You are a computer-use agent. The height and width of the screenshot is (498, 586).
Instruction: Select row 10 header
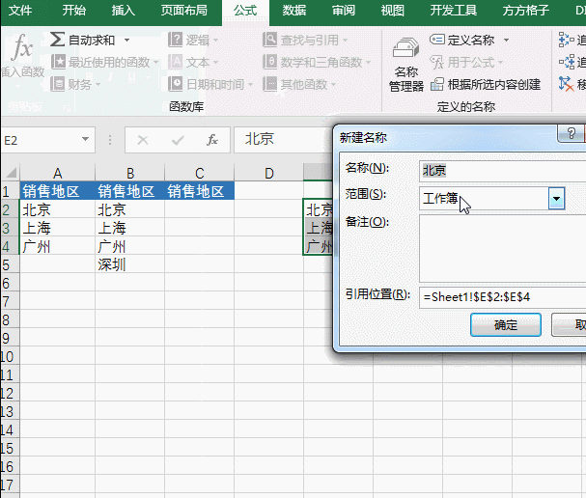[x=10, y=356]
